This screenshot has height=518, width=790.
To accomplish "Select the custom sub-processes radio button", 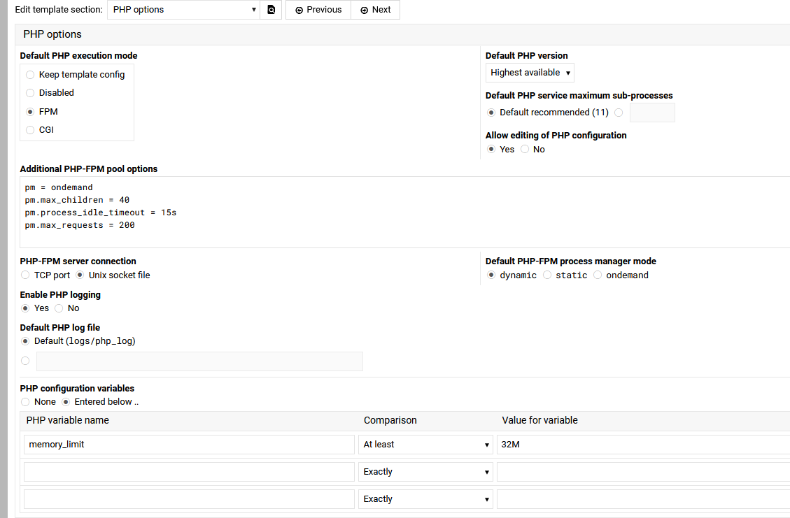I will click(619, 113).
